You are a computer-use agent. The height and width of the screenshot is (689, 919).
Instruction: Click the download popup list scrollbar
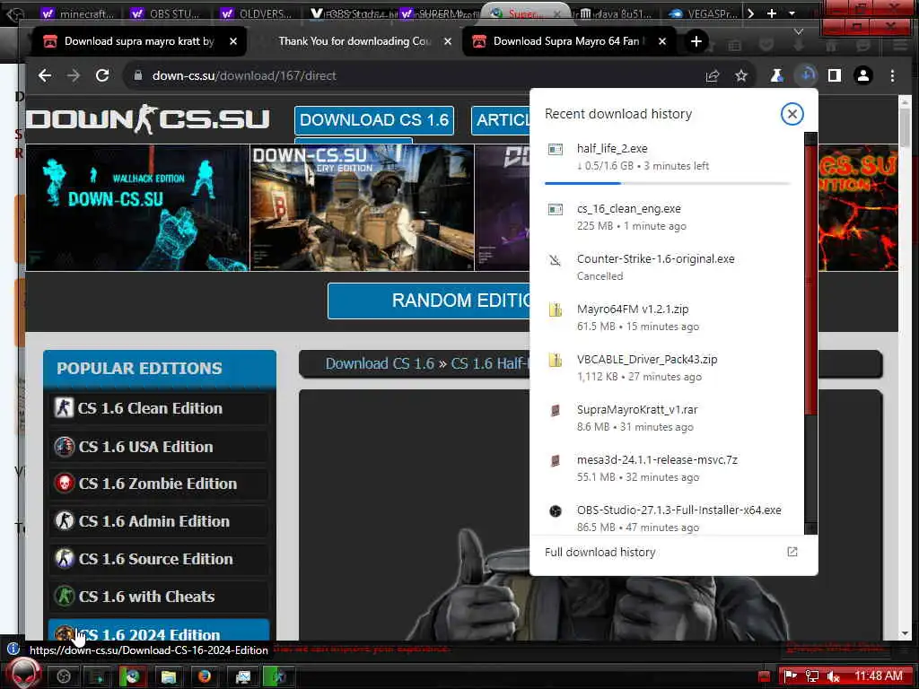[810, 281]
